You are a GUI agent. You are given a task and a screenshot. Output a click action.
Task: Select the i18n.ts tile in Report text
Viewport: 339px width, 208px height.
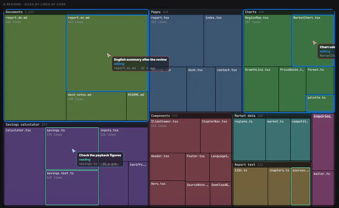click(250, 186)
